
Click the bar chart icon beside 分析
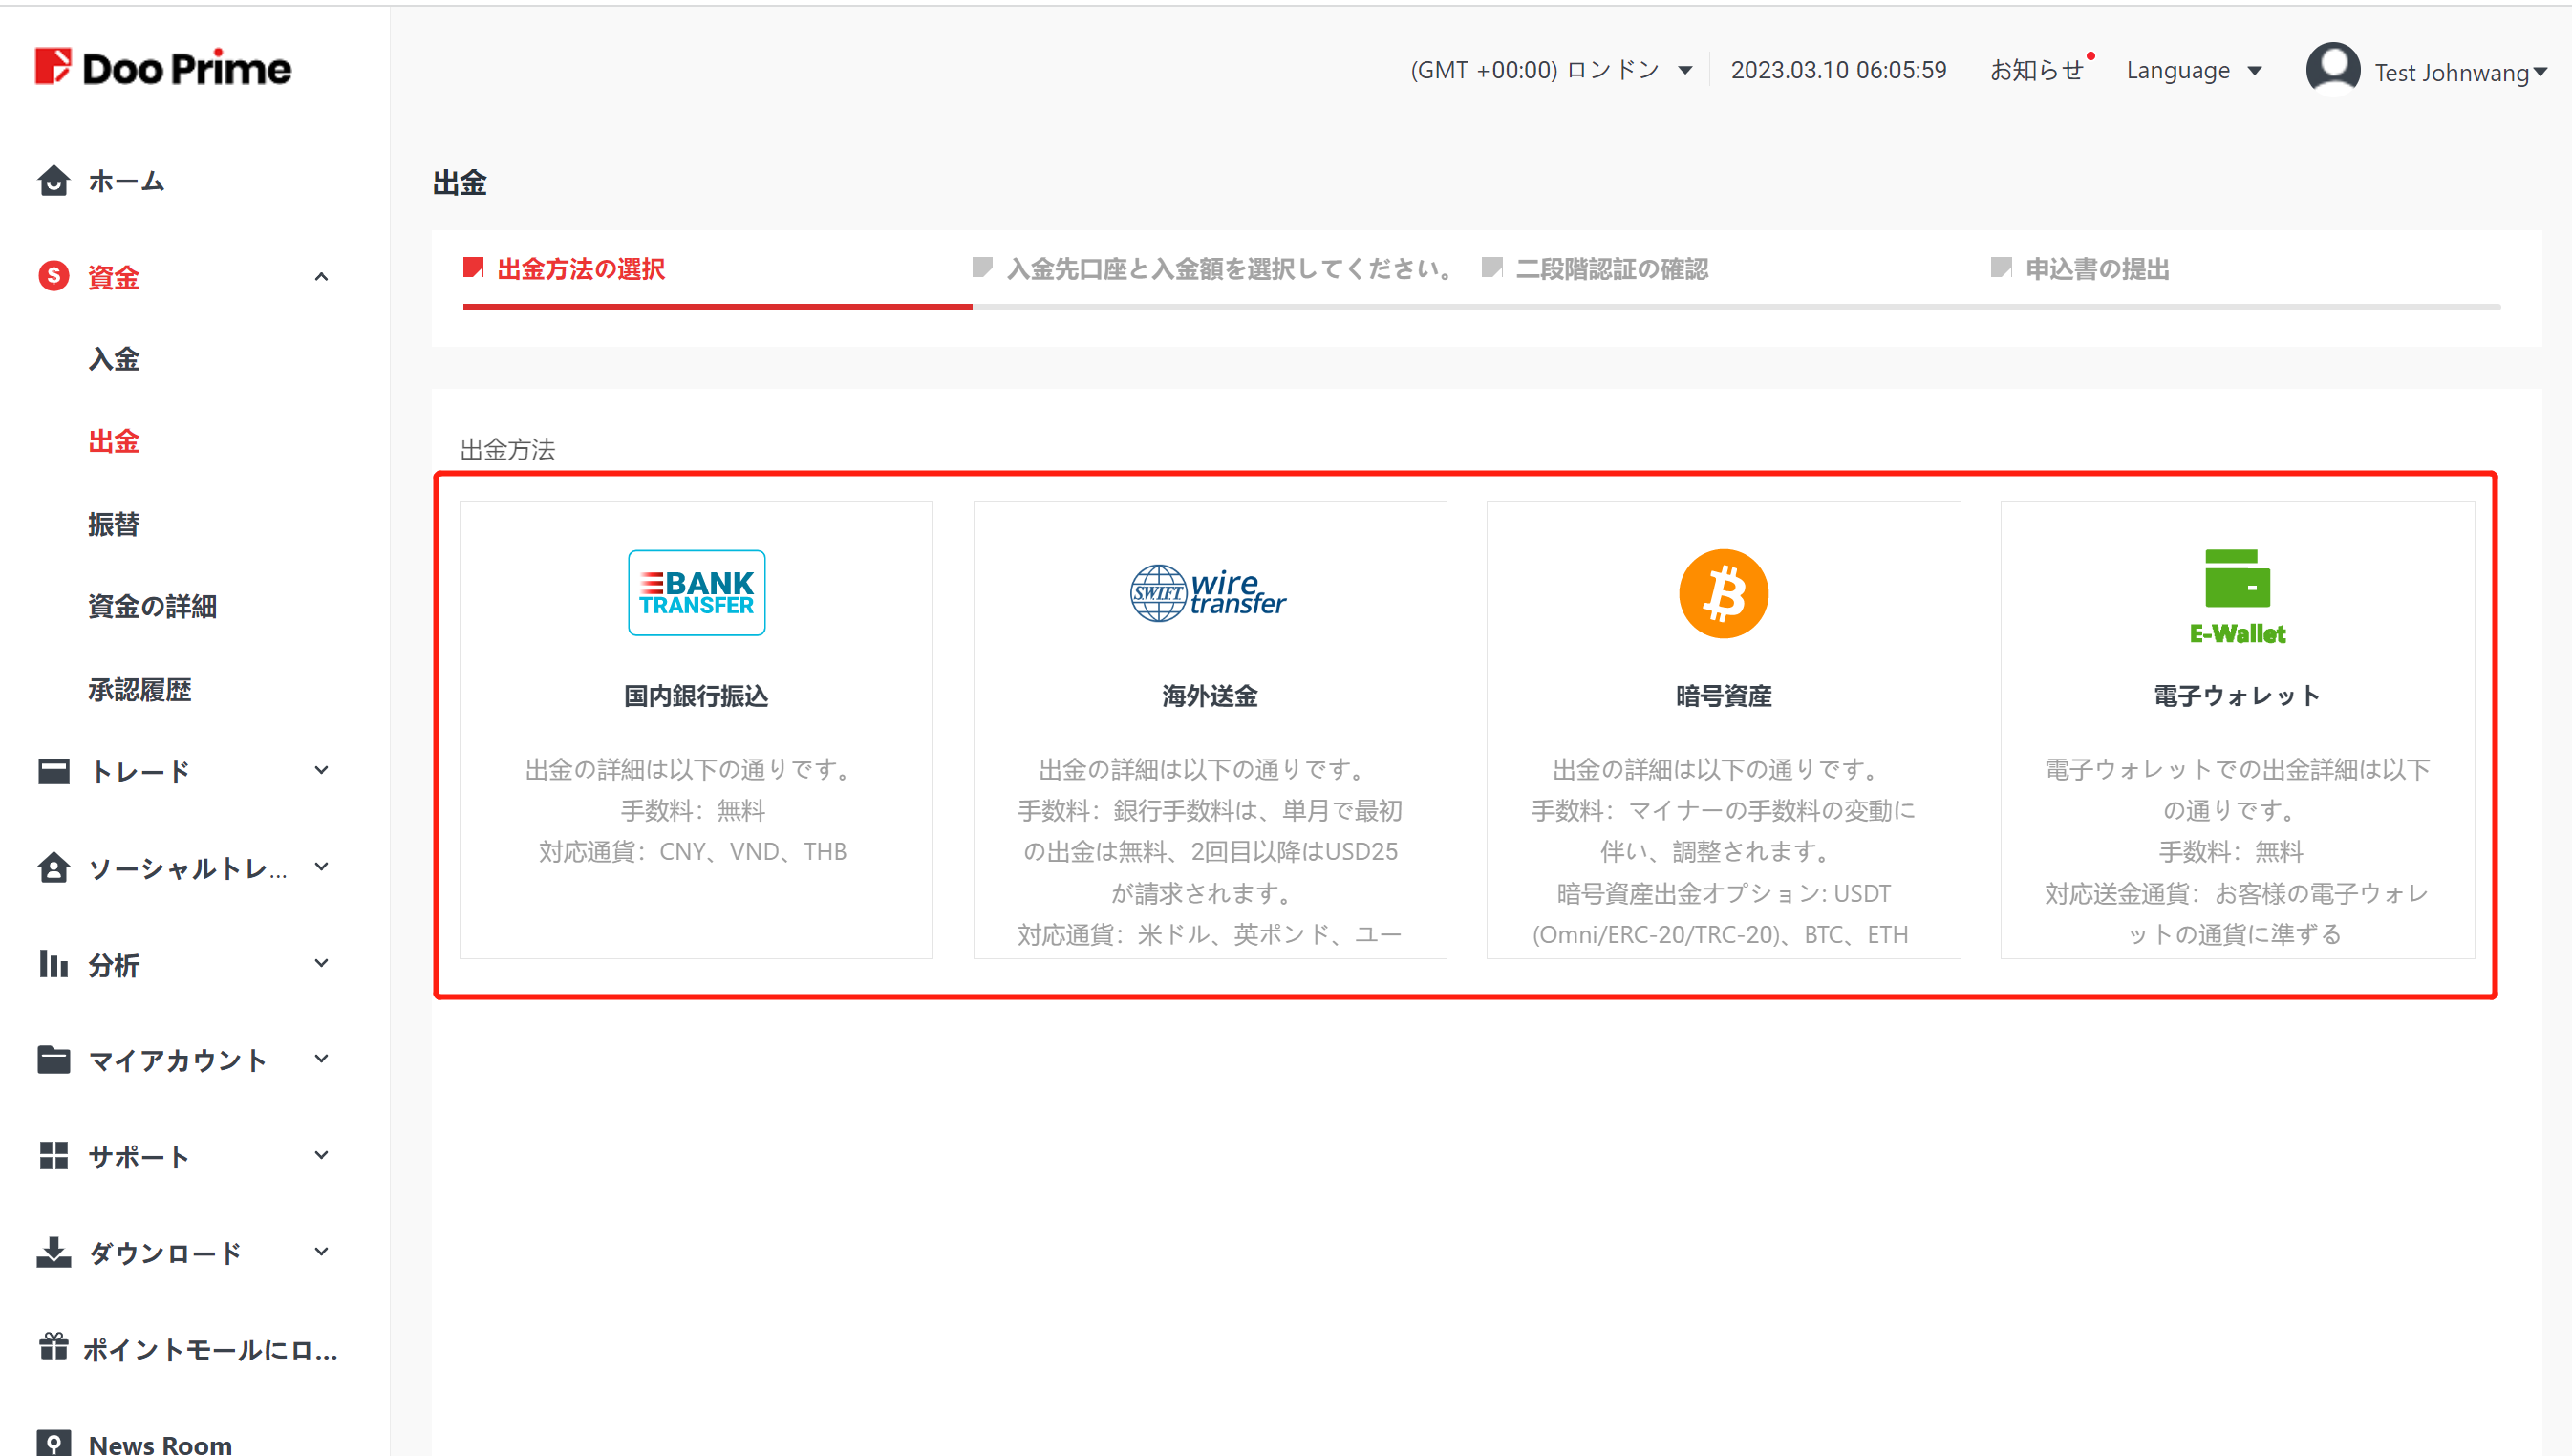(53, 964)
